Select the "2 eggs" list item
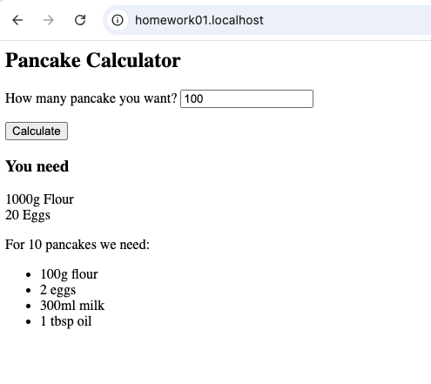 pos(58,290)
